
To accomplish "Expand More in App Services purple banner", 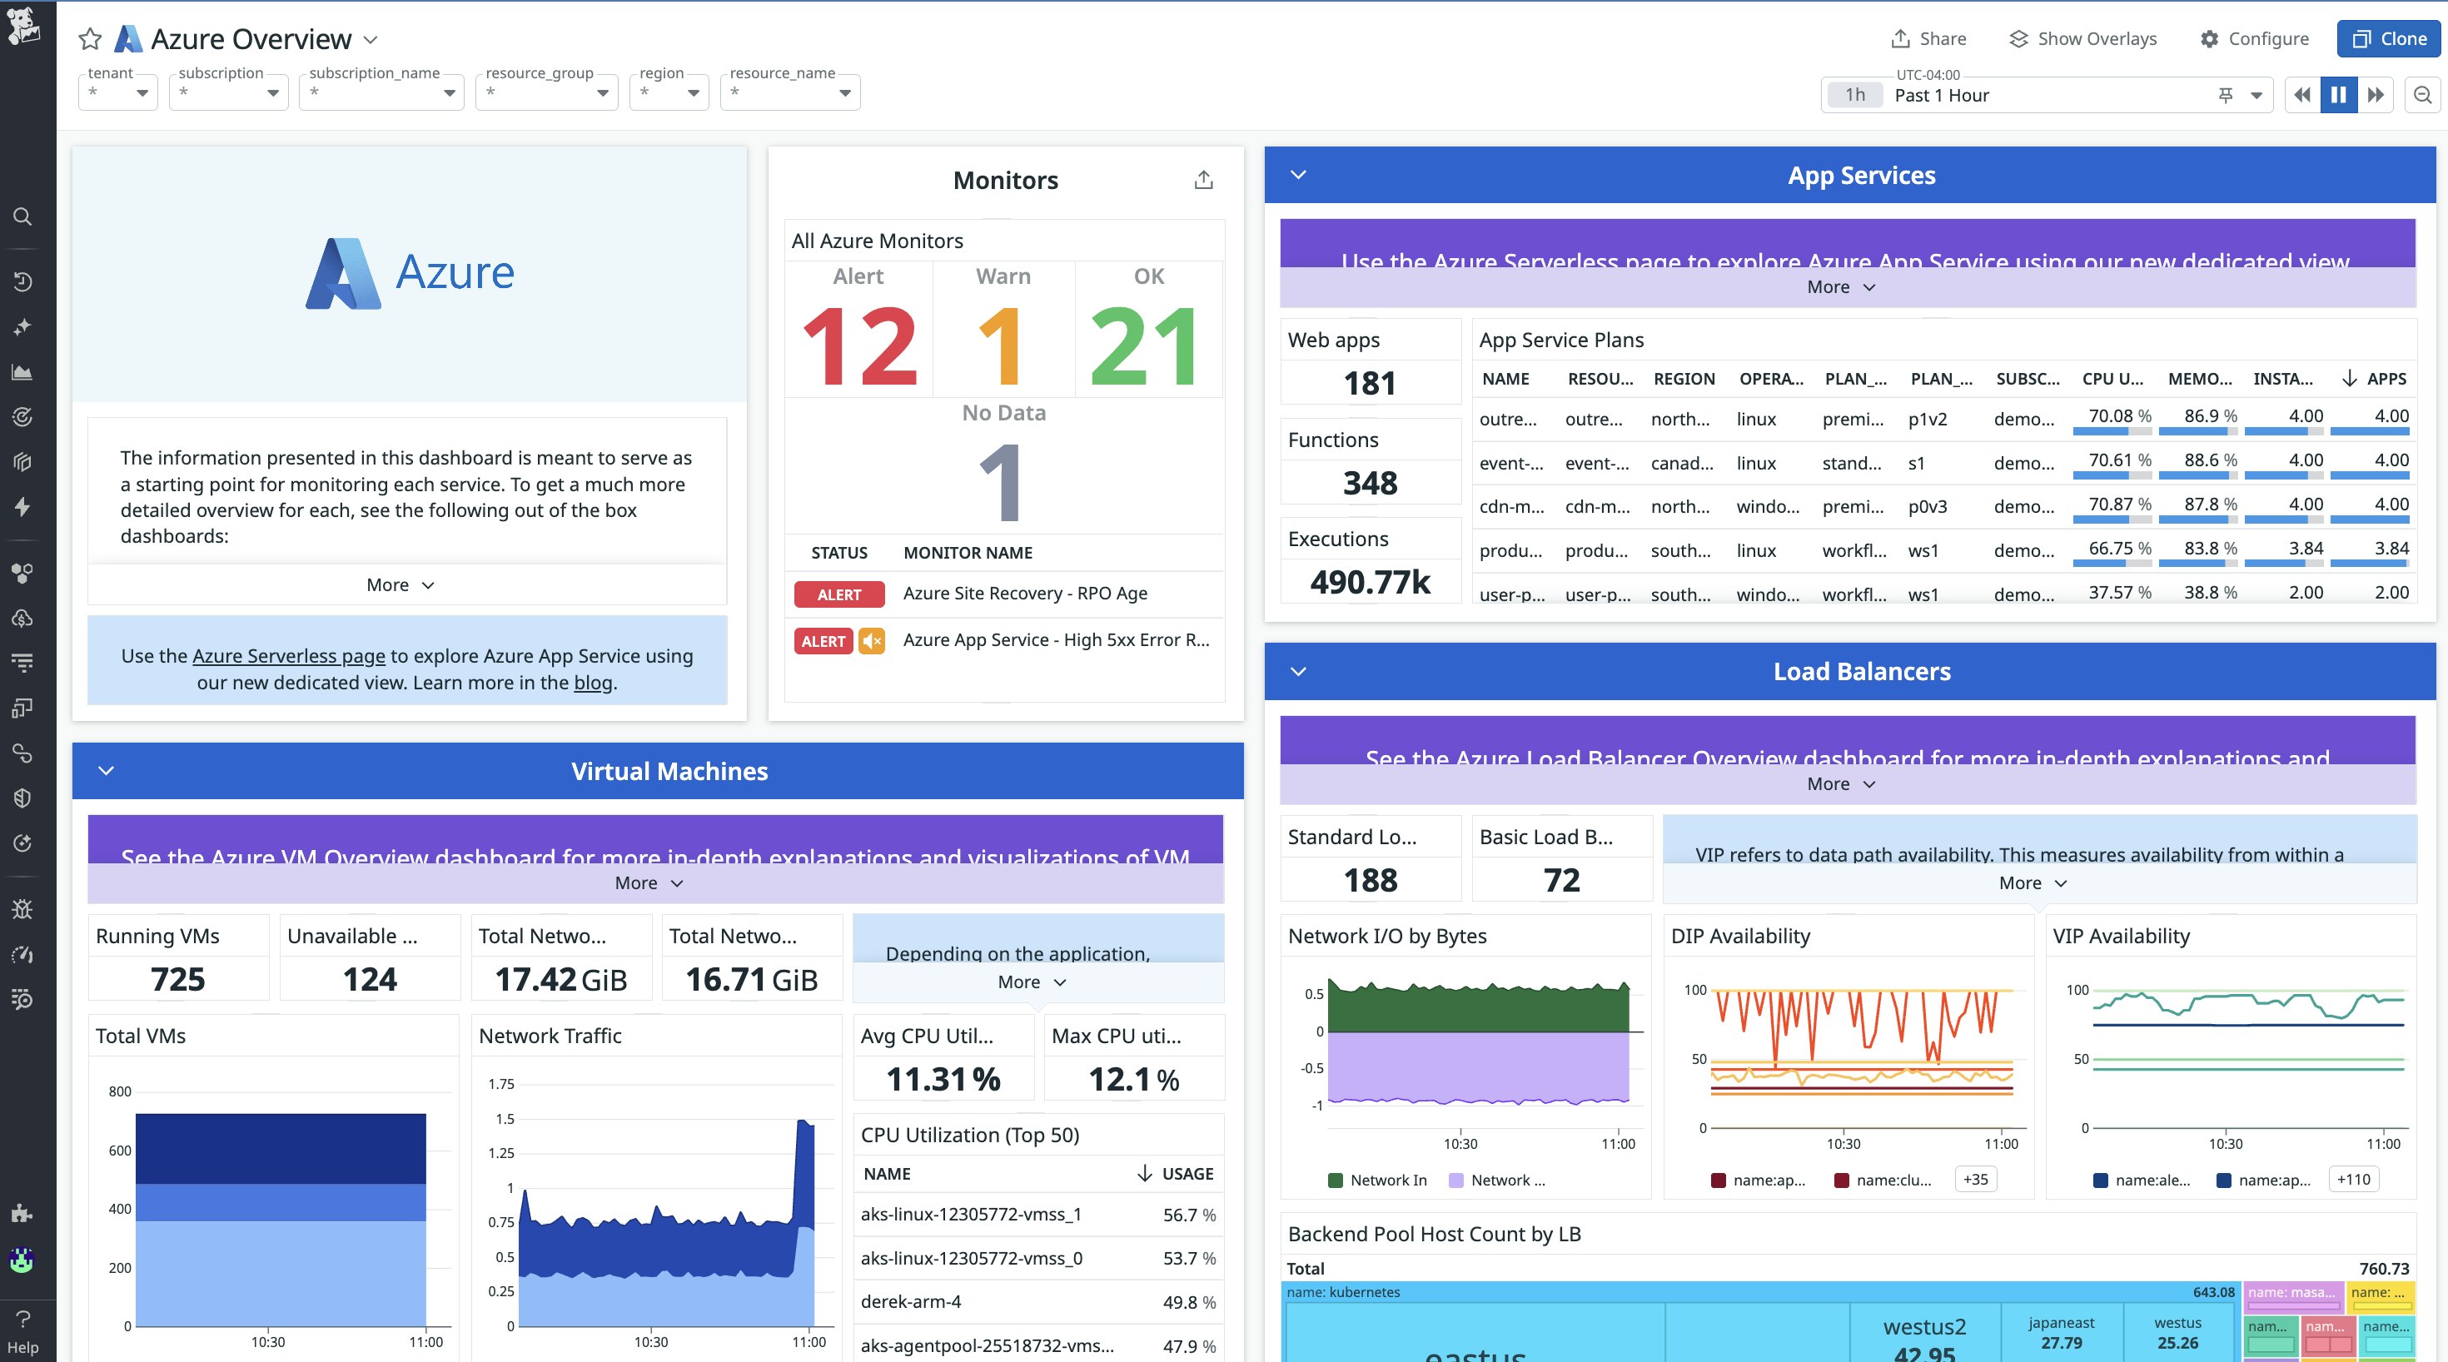I will [x=1841, y=287].
